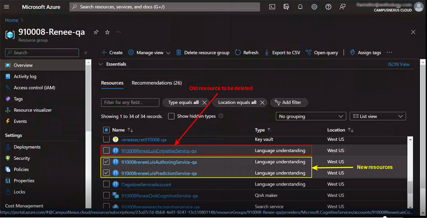
Task: Enable Show hidden types
Action: point(171,116)
